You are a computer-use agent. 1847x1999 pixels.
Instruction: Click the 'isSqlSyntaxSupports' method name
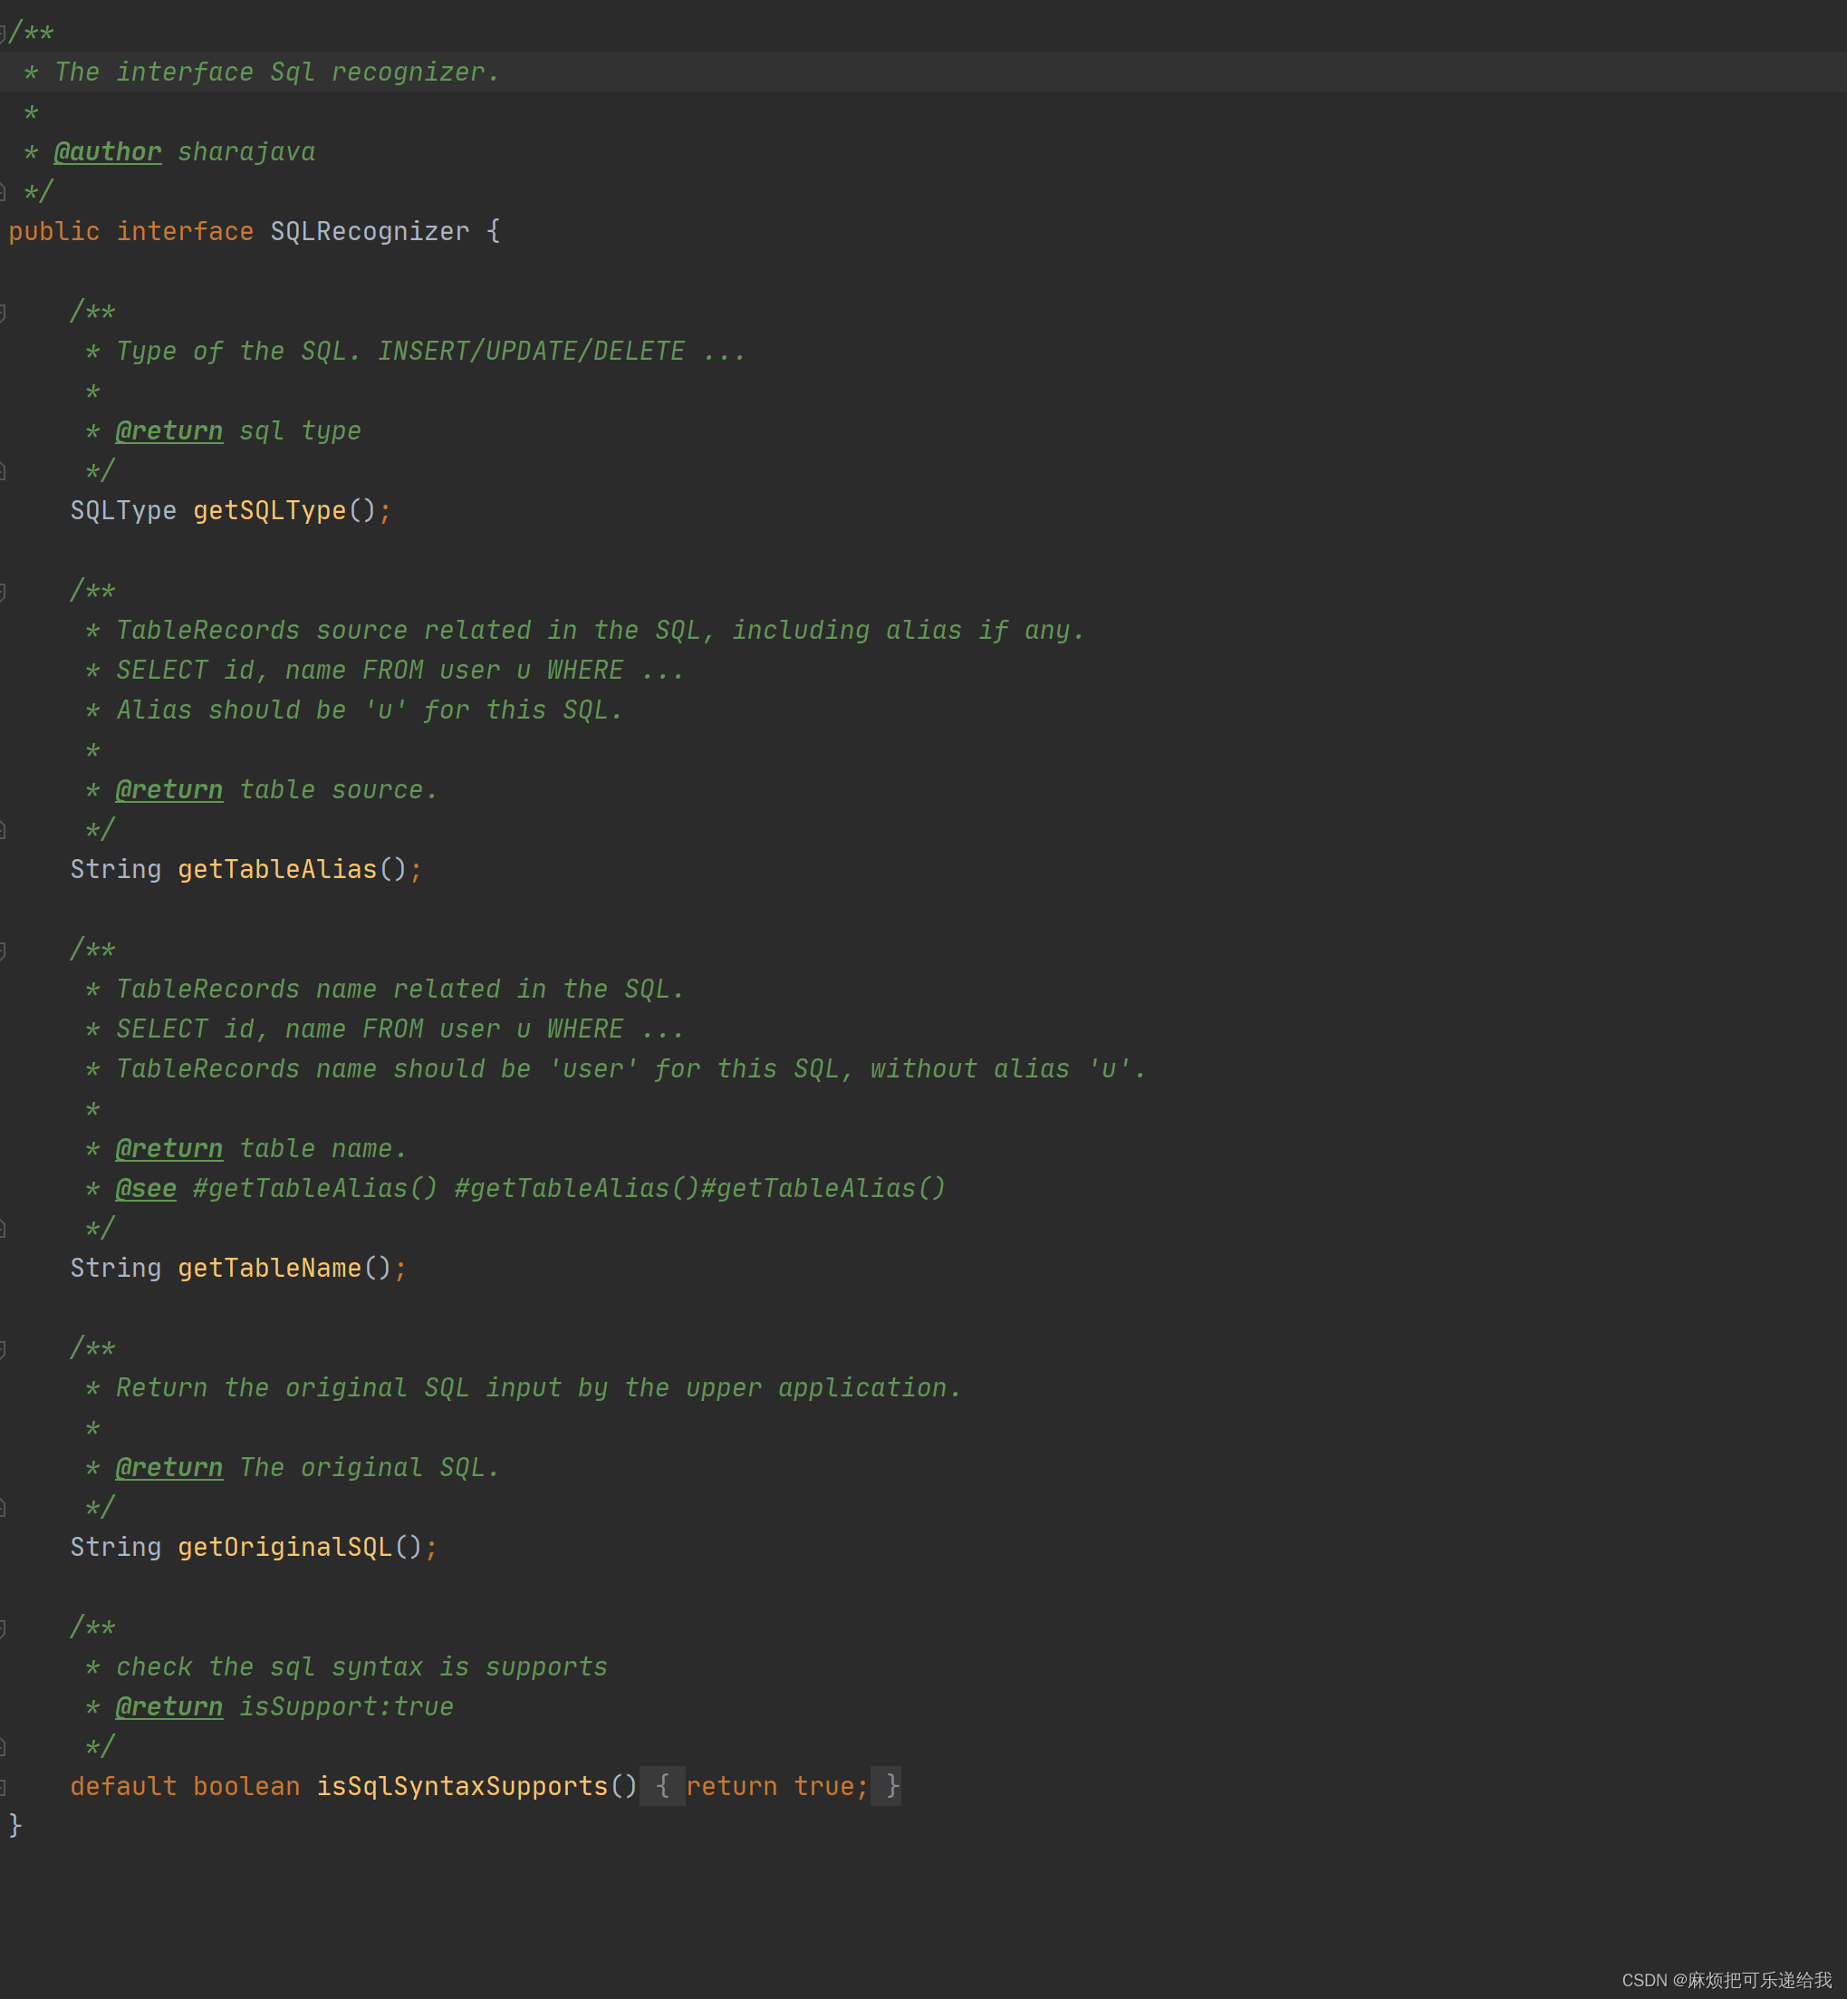point(462,1787)
